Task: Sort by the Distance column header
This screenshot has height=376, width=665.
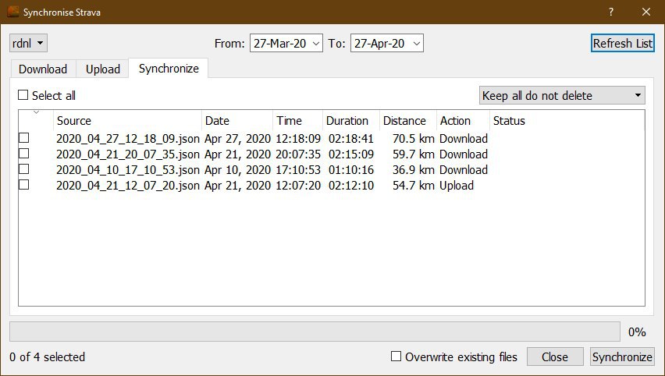Action: pos(408,121)
